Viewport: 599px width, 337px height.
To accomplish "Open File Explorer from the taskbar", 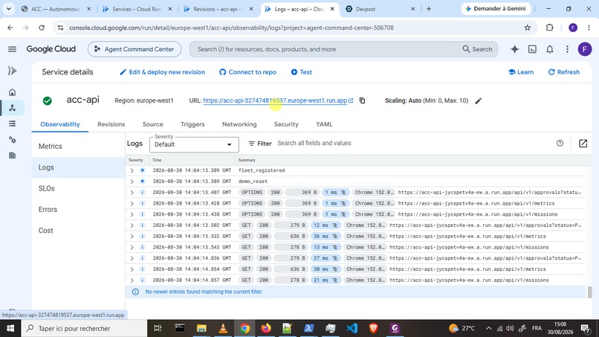I will pos(201,328).
